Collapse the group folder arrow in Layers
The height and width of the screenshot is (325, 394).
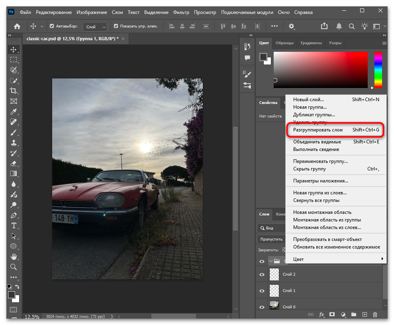pos(271,262)
